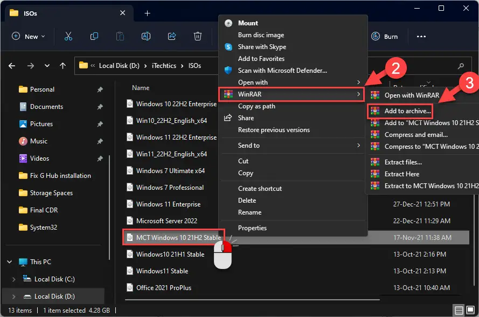Click the Burn disc button

tap(385, 36)
